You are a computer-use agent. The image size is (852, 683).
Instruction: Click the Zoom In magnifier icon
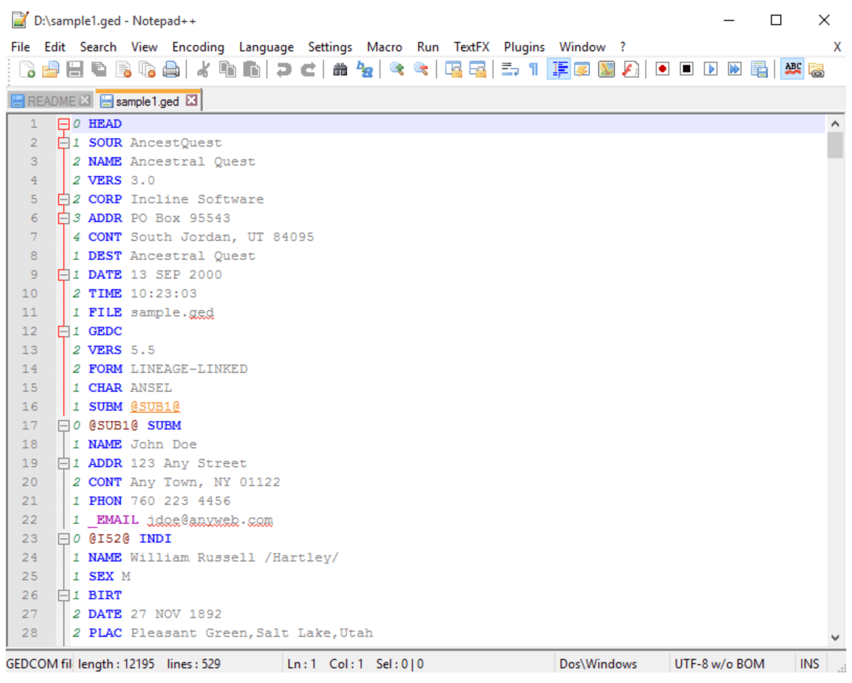[397, 69]
